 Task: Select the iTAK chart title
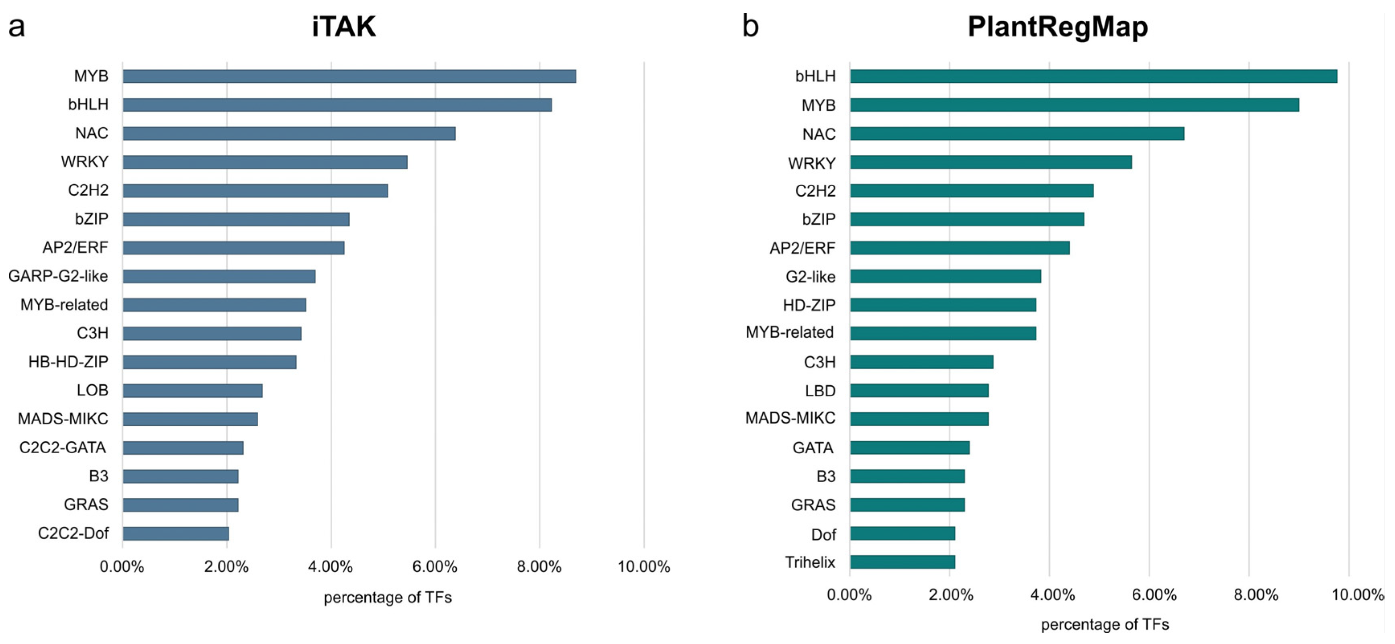[344, 26]
